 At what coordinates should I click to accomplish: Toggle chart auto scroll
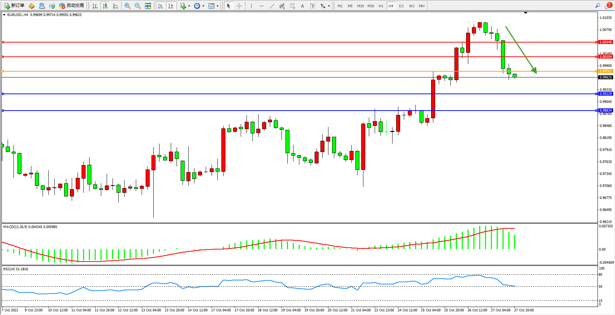(161, 6)
